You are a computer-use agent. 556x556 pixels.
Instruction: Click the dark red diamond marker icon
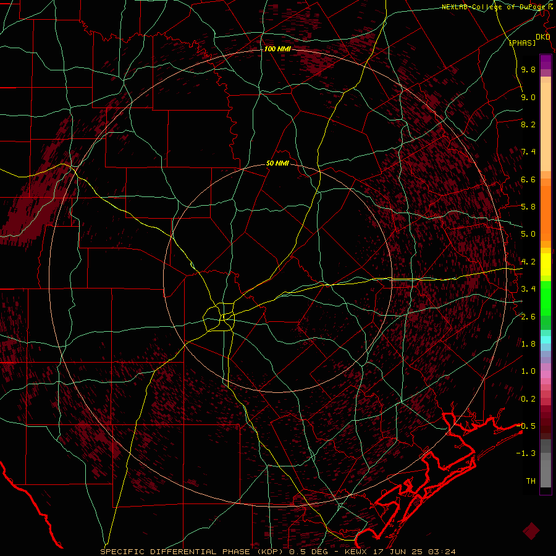(x=531, y=531)
